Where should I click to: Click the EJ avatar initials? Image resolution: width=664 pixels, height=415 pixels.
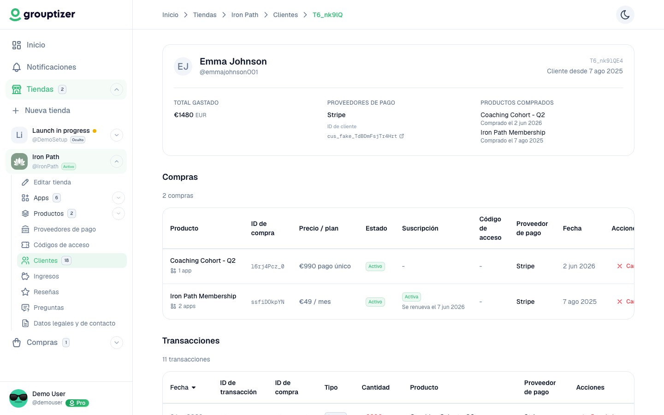tap(183, 66)
